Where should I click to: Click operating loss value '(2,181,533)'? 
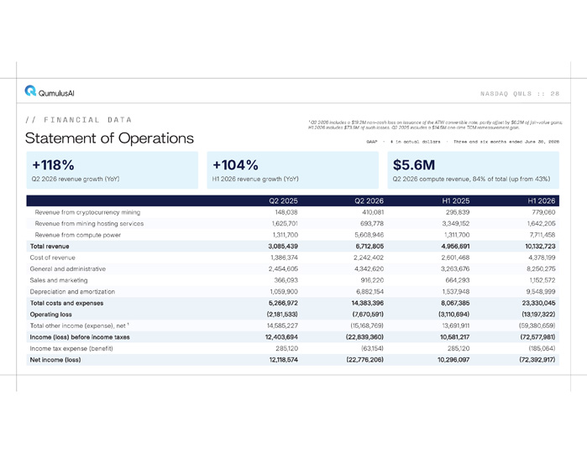pyautogui.click(x=282, y=315)
